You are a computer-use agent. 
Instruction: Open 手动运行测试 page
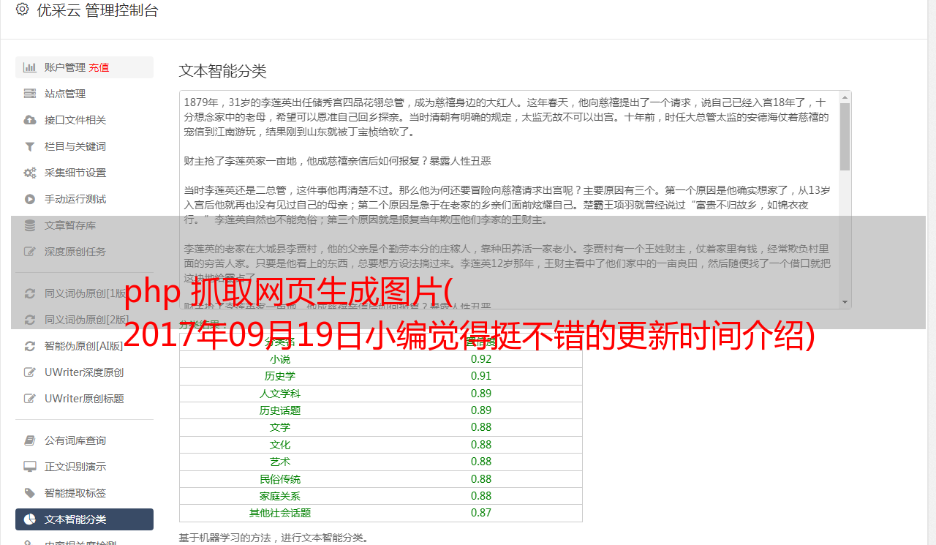[x=84, y=199]
